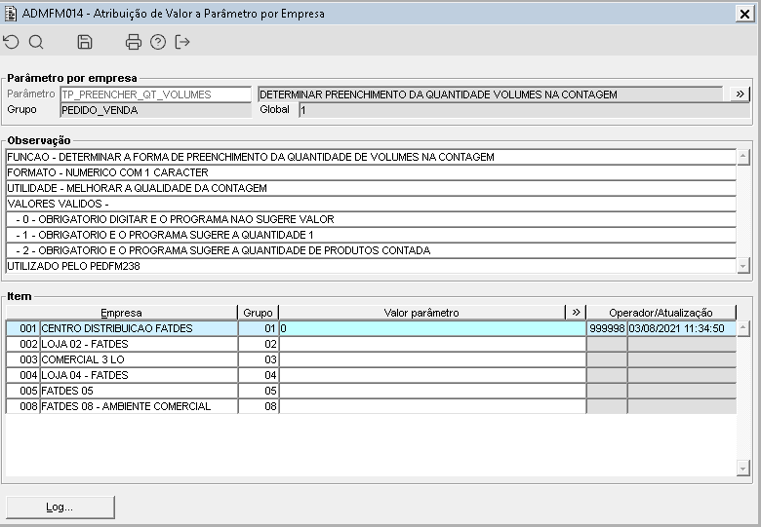Click the printer icon
Image resolution: width=761 pixels, height=527 pixels.
tap(134, 42)
